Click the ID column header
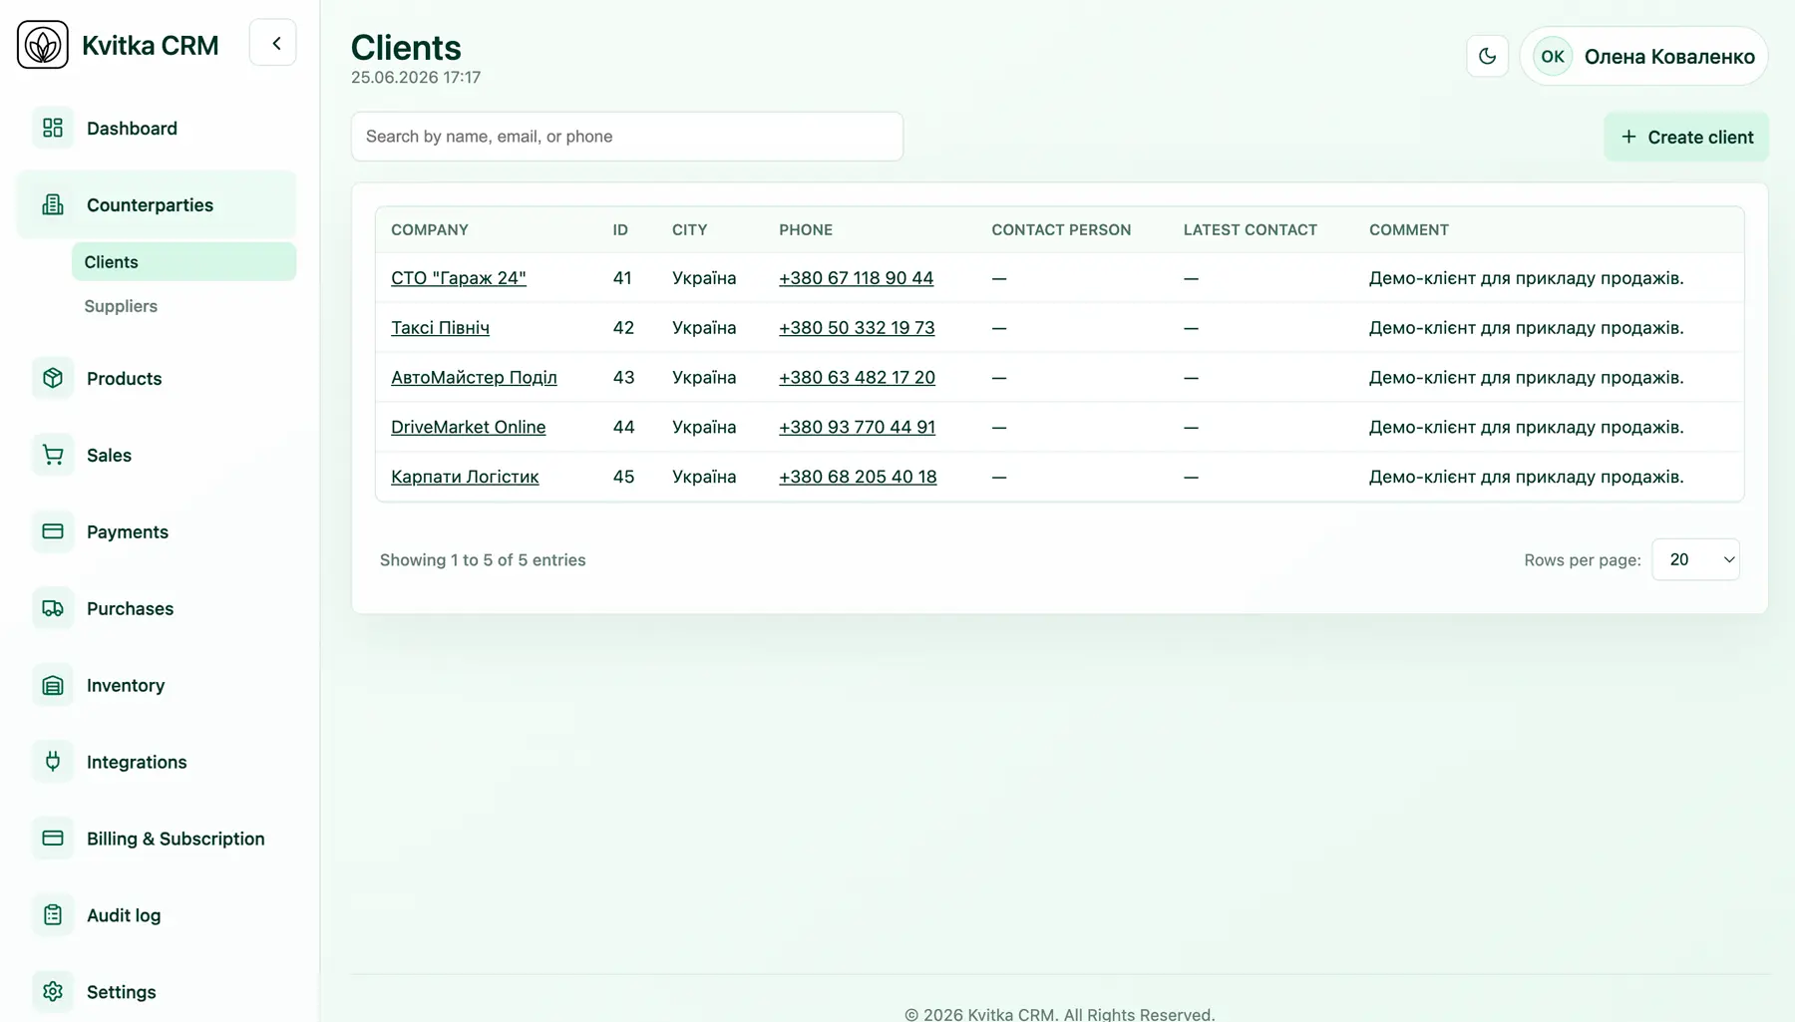The height and width of the screenshot is (1022, 1795). click(x=620, y=229)
